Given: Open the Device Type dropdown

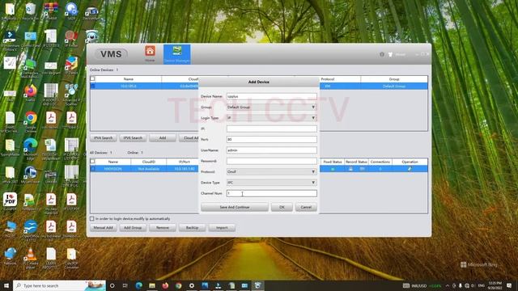Looking at the screenshot, I should click(x=272, y=183).
